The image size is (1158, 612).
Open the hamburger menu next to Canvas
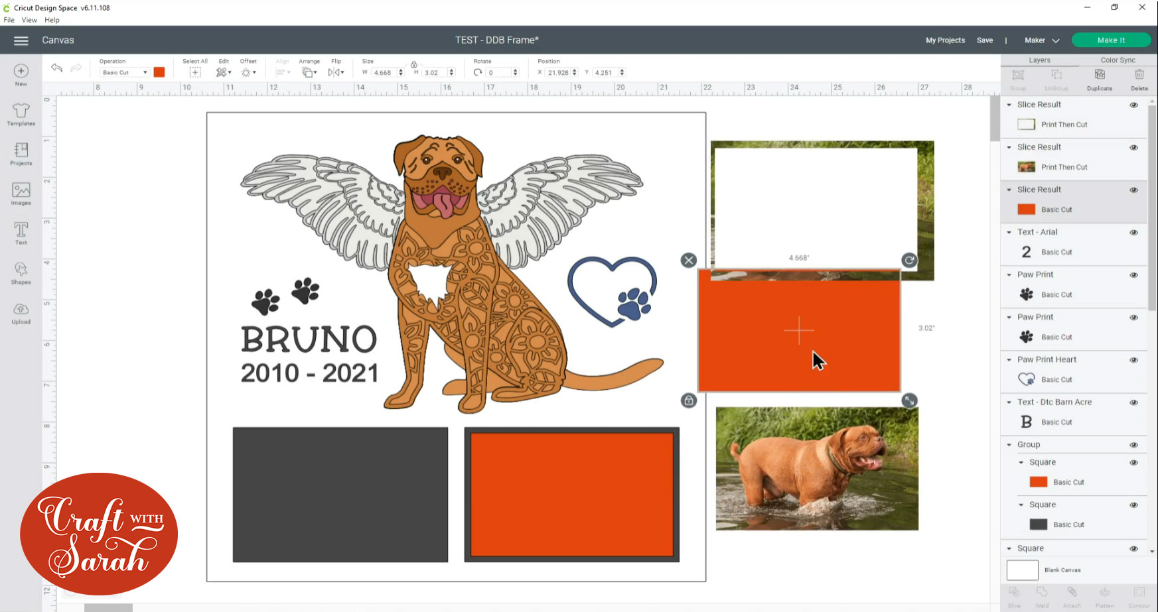click(x=21, y=40)
